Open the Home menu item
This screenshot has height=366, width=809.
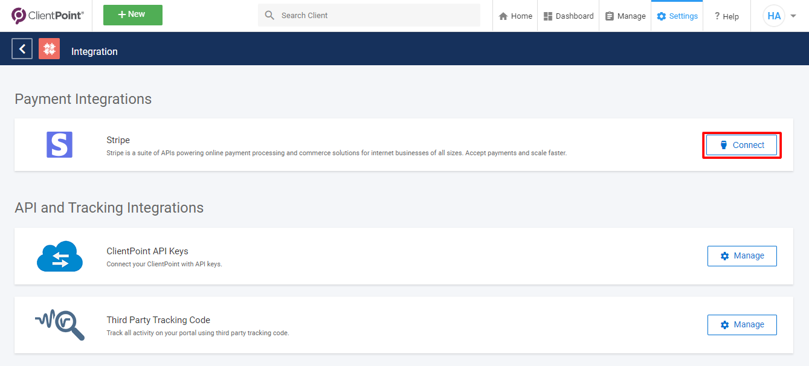(515, 16)
